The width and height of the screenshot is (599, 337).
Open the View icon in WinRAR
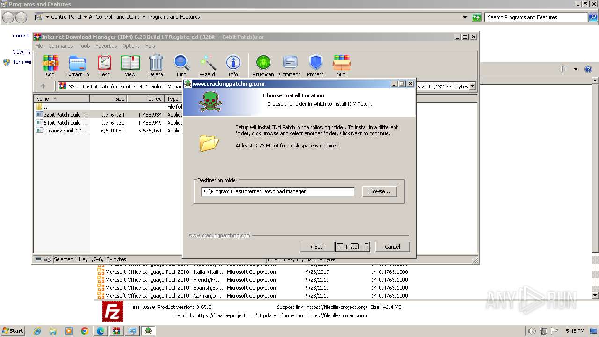tap(130, 66)
